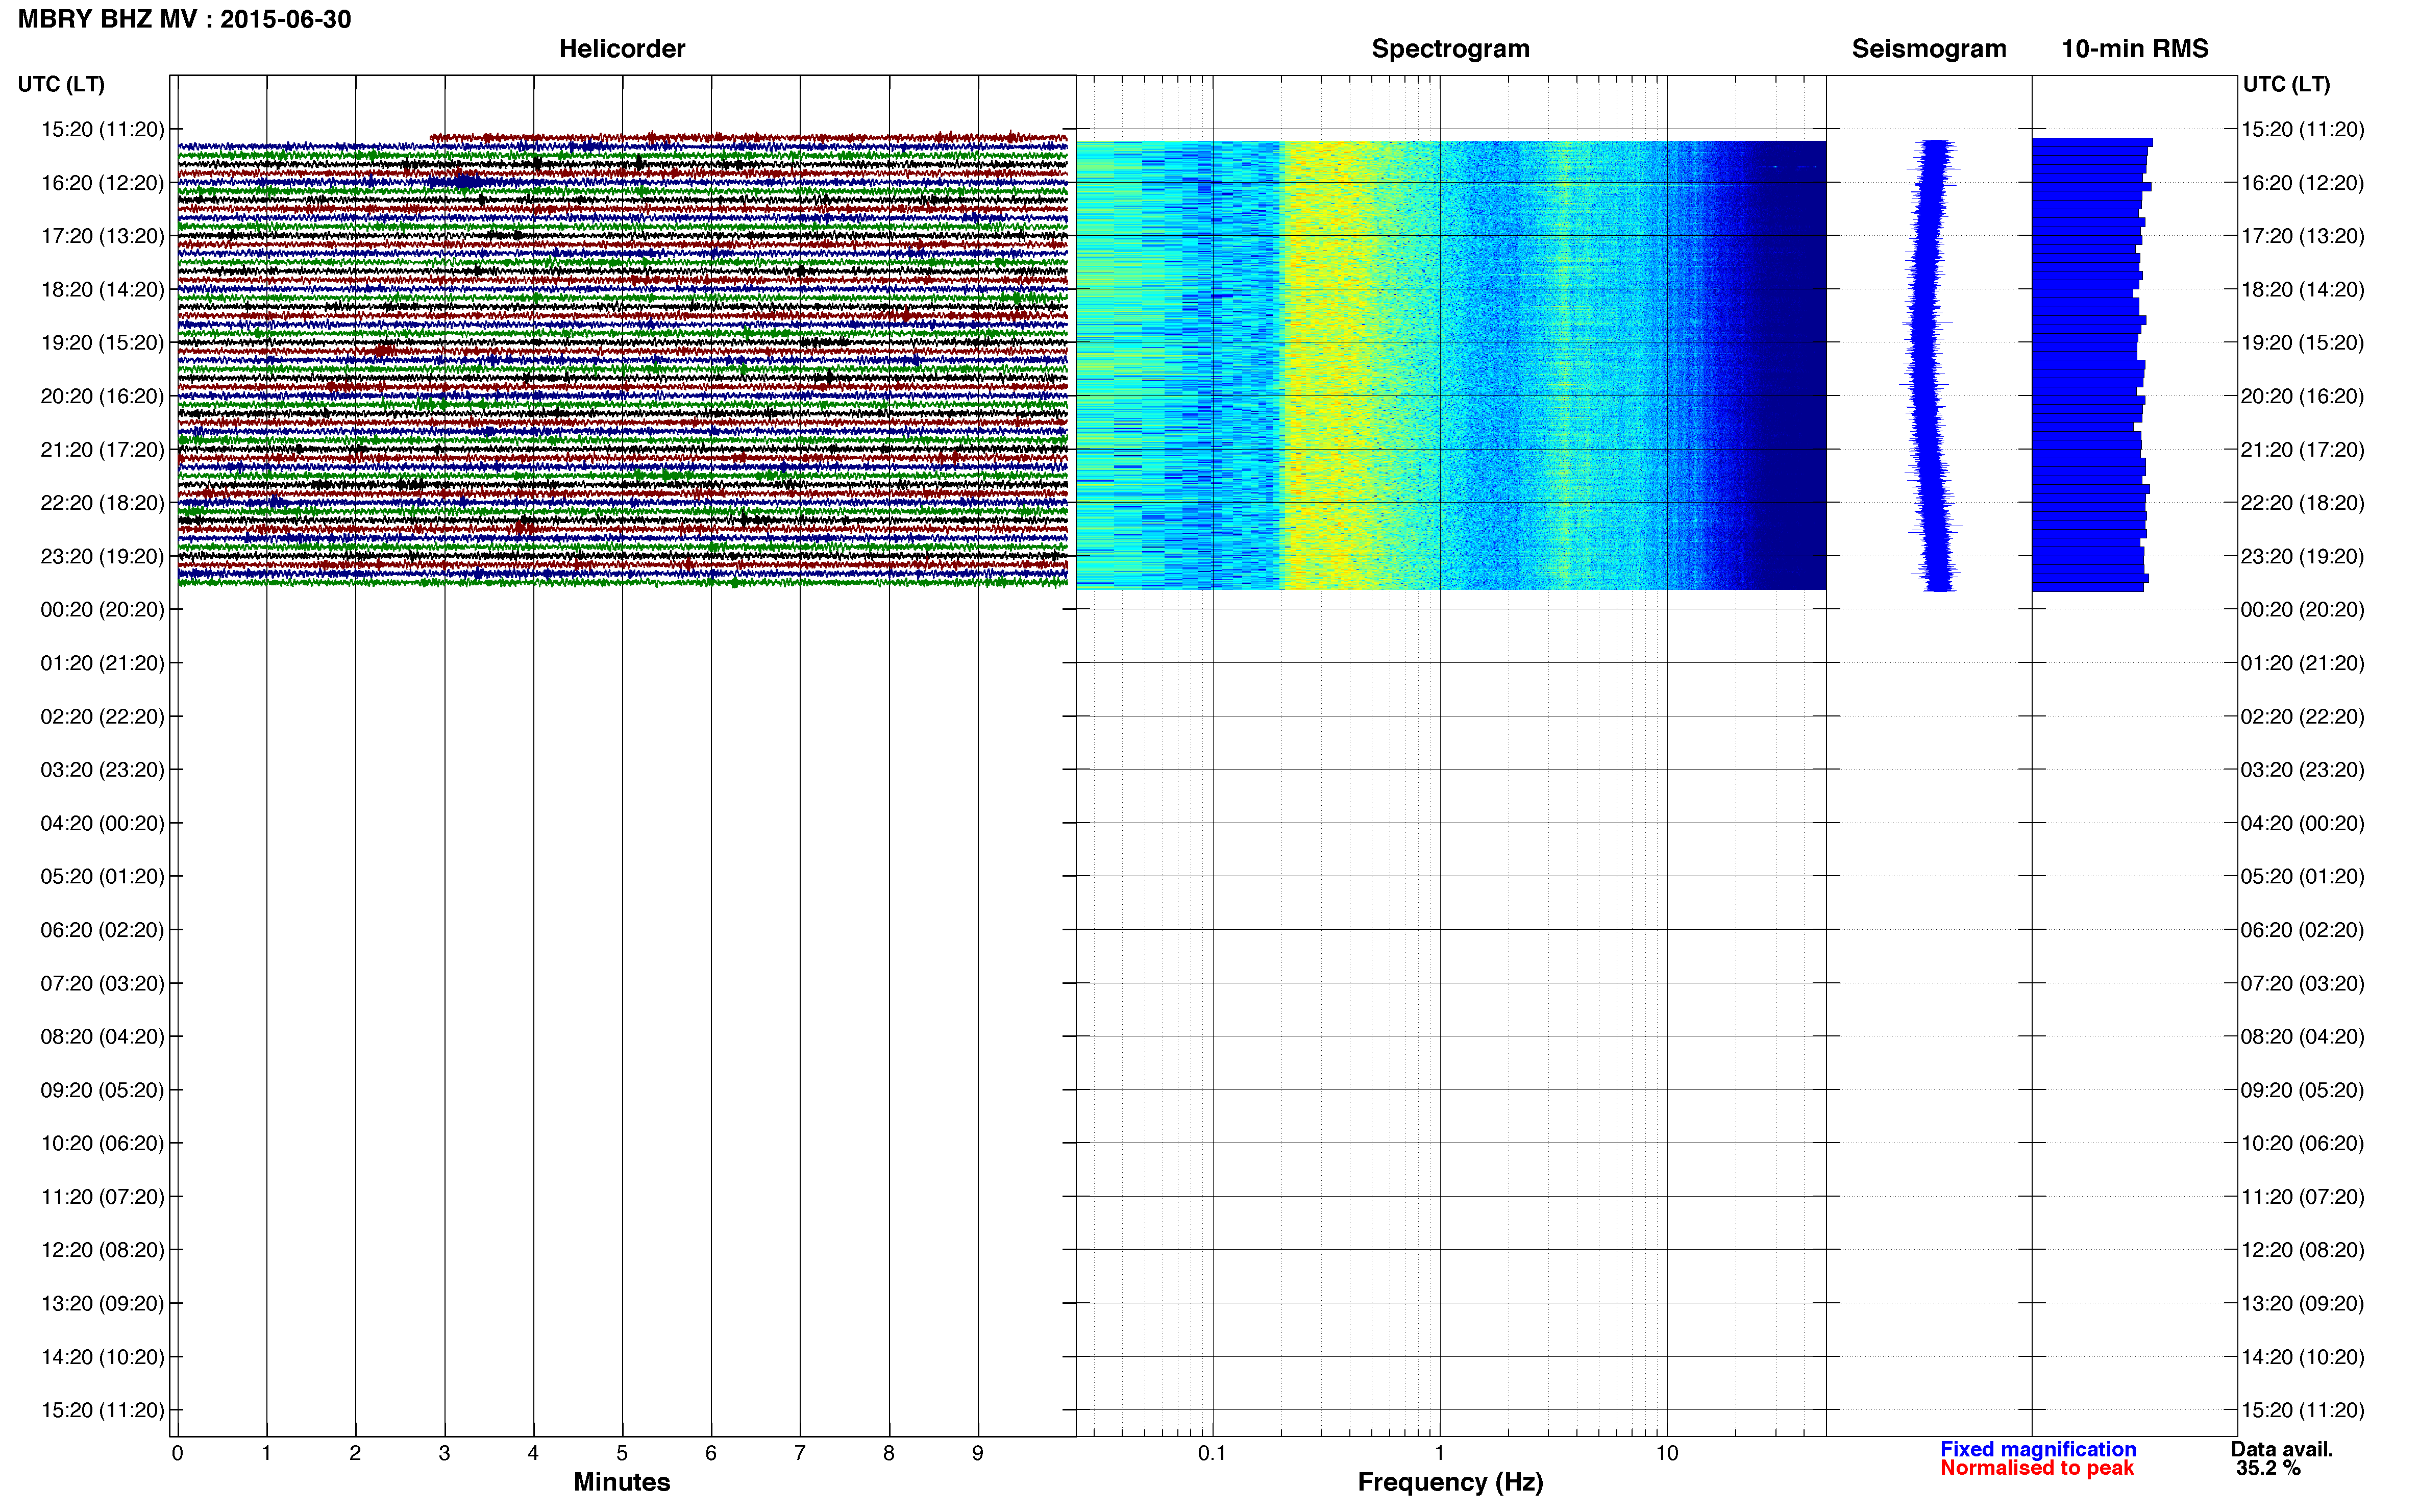Viewport: 2419px width, 1512px height.
Task: Click the 35.2 % availability value
Action: point(2268,1468)
